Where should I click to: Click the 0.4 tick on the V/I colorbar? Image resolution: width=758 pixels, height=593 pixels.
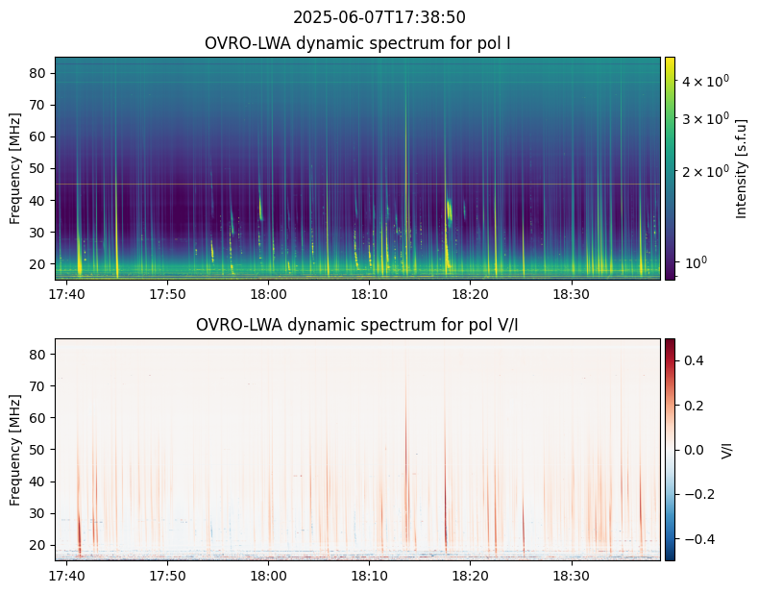(x=694, y=360)
